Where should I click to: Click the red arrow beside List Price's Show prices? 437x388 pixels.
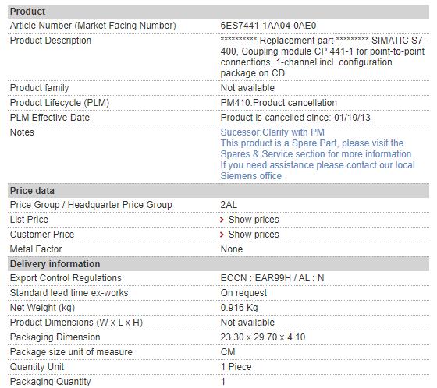(x=222, y=220)
